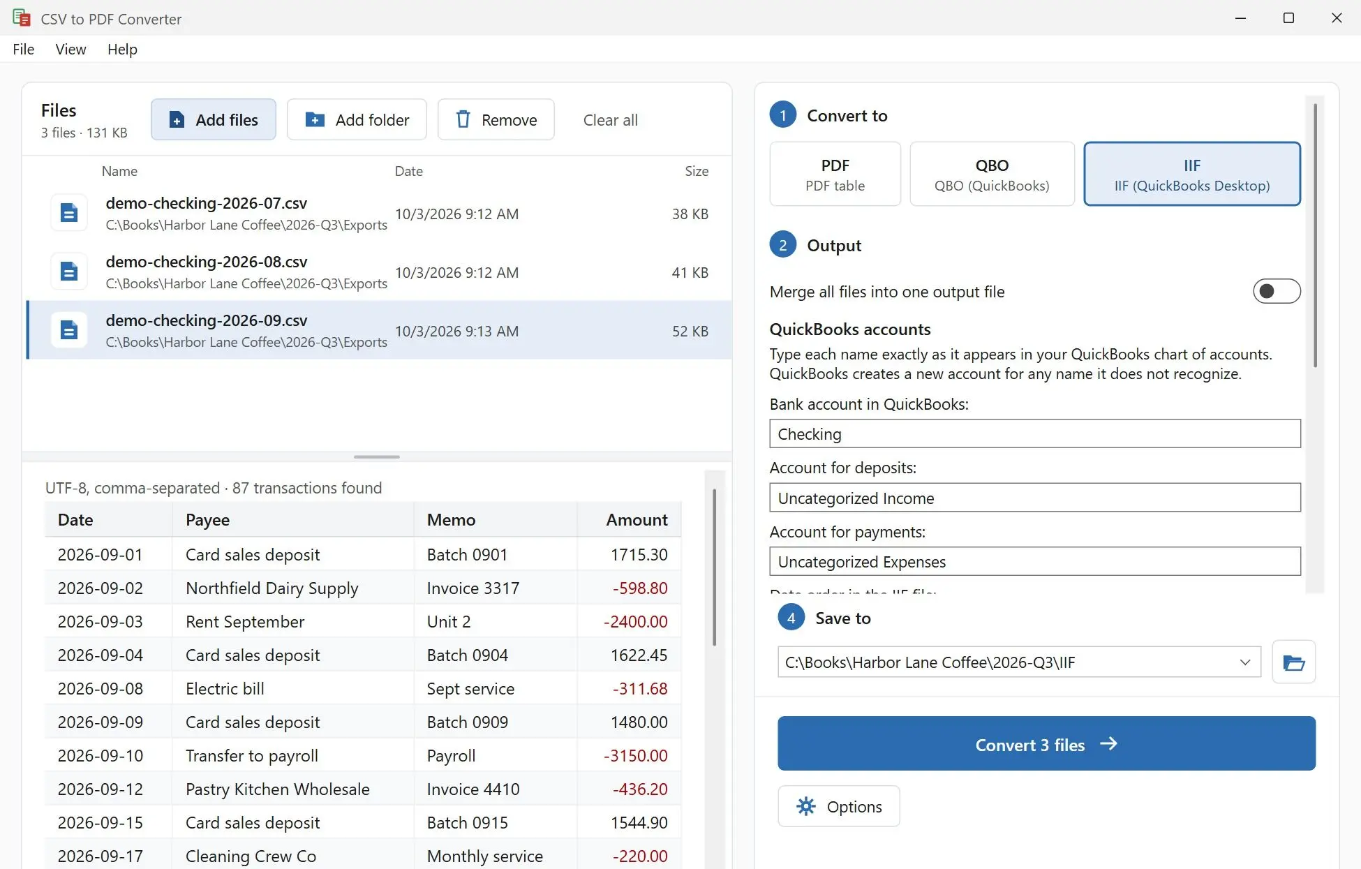Click the splitter handle between file list and preview

click(377, 456)
